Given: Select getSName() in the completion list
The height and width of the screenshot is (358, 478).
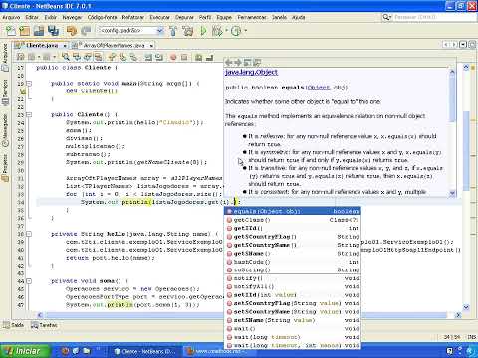Looking at the screenshot, I should [x=293, y=254].
